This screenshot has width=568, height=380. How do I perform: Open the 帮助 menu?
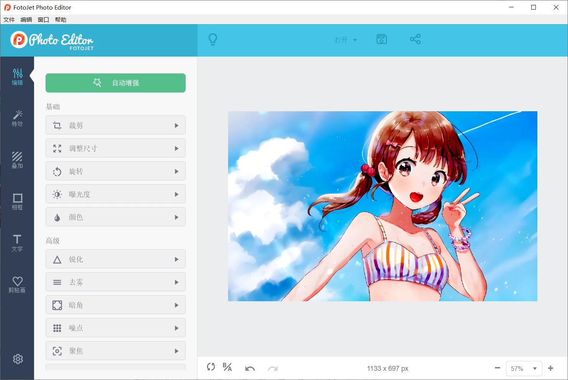61,19
